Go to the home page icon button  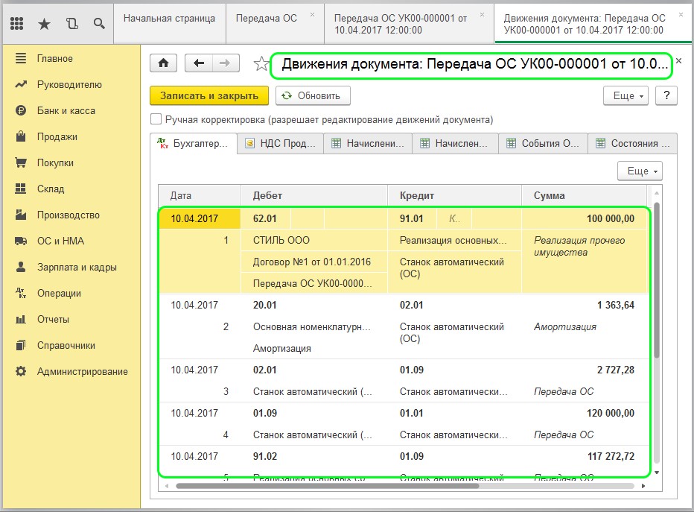[x=163, y=64]
